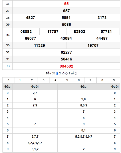Select the "2 số" radio button
The image size is (121, 153).
coord(66,74)
